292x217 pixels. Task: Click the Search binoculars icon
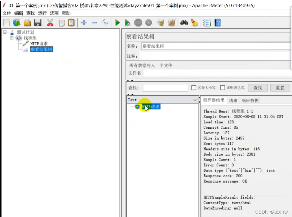point(184,23)
